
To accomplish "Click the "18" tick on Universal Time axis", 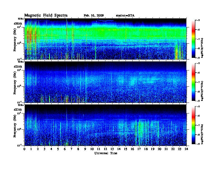I will coord(146,149).
